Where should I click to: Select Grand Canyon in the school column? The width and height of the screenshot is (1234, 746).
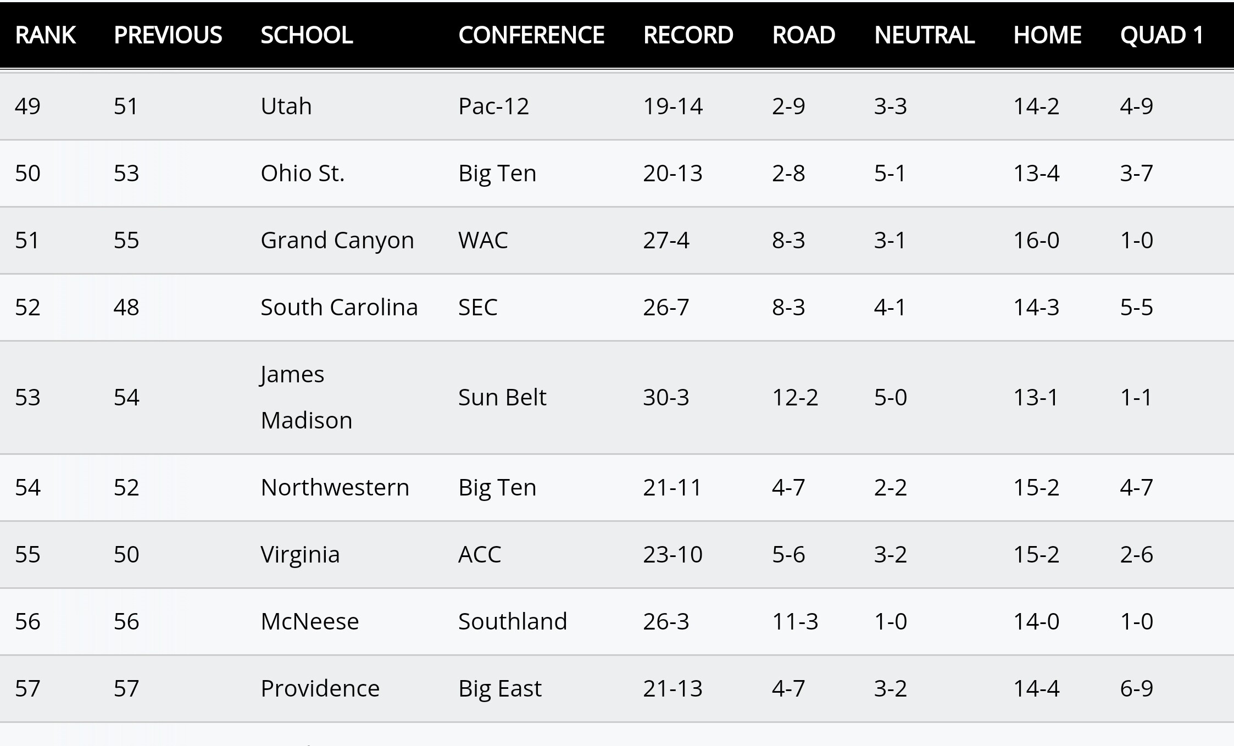[x=337, y=241]
